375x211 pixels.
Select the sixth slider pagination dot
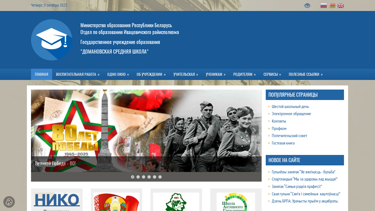point(160,177)
